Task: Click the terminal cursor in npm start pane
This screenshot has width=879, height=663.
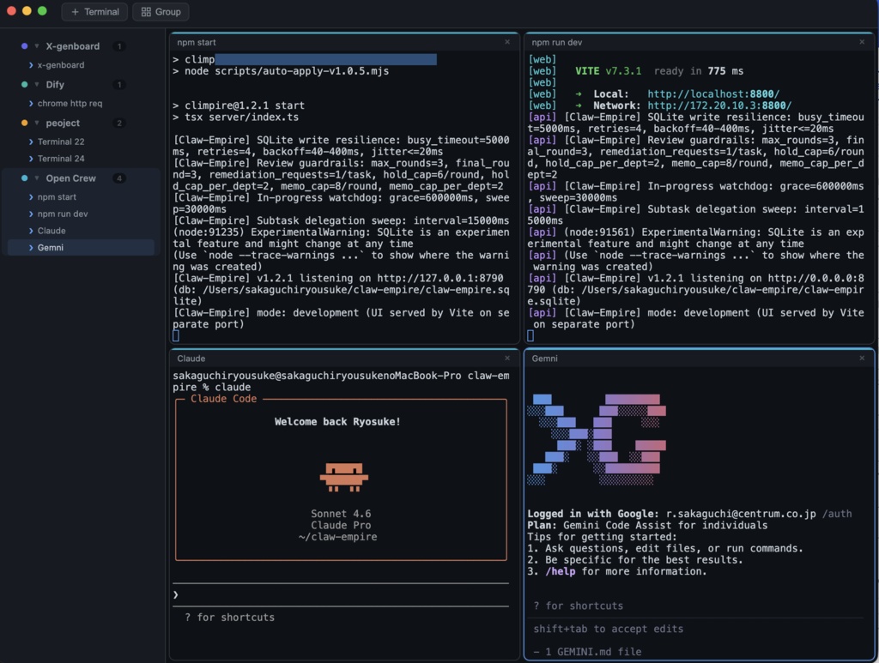Action: pos(176,335)
